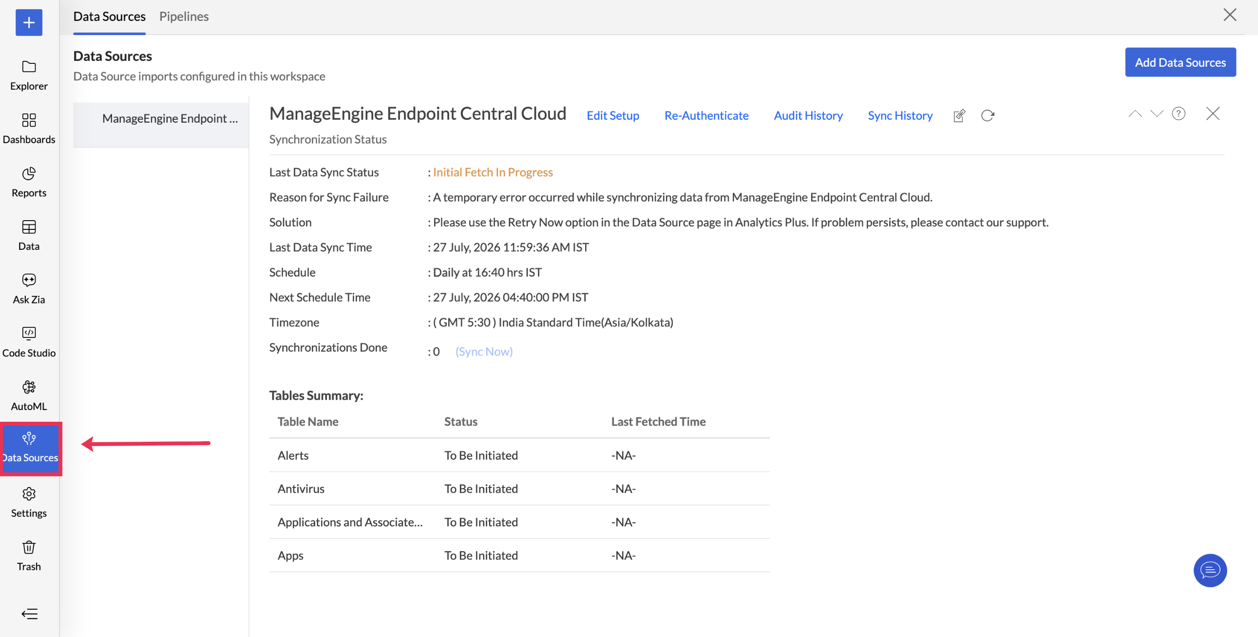Switch to the Pipelines tab
Screen dimensions: 1258x637
point(184,16)
